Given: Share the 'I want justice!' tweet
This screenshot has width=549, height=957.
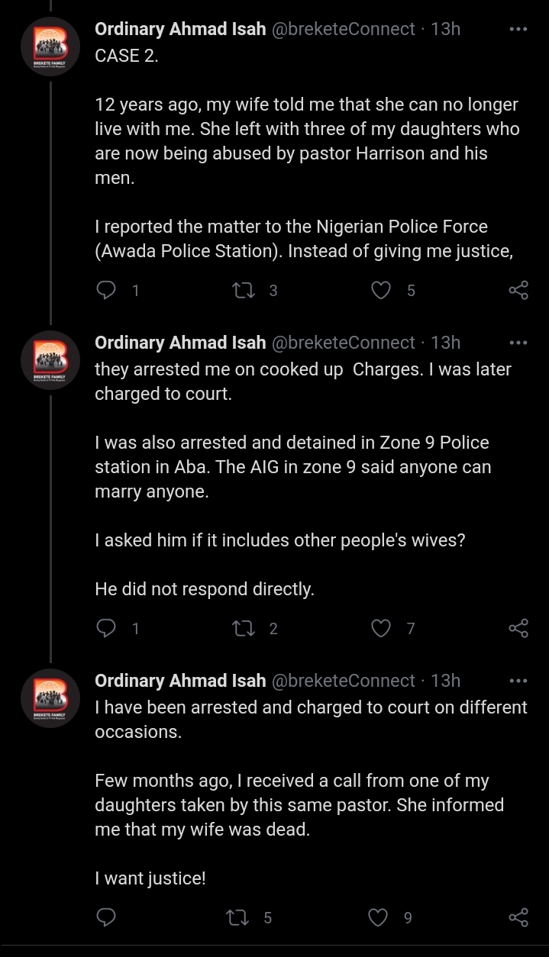Looking at the screenshot, I should [518, 917].
